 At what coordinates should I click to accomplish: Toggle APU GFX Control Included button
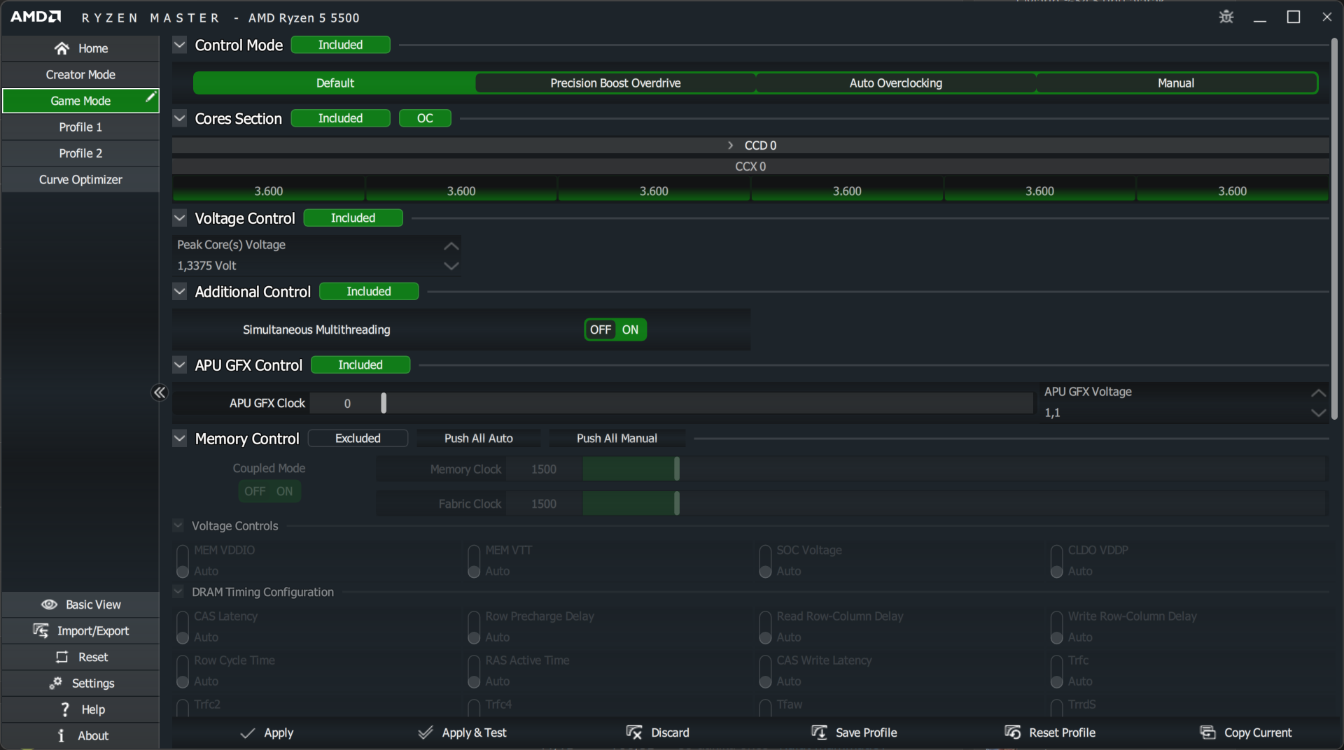click(x=360, y=365)
